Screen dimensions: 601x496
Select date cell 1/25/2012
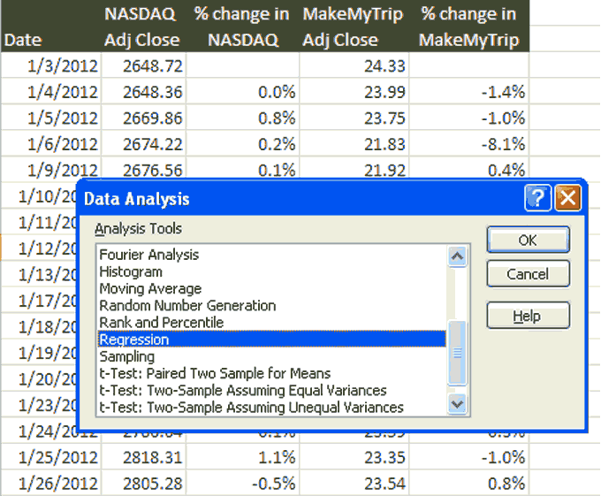pyautogui.click(x=51, y=457)
